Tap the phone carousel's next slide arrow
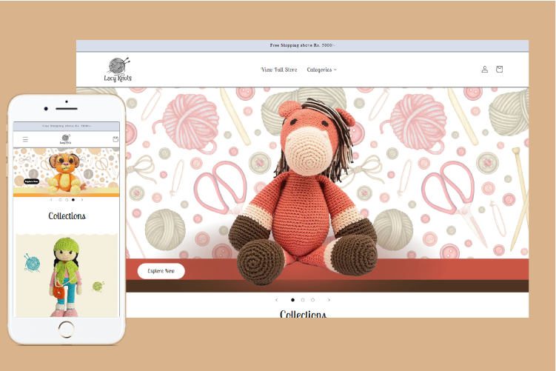This screenshot has width=556, height=371. (81, 200)
